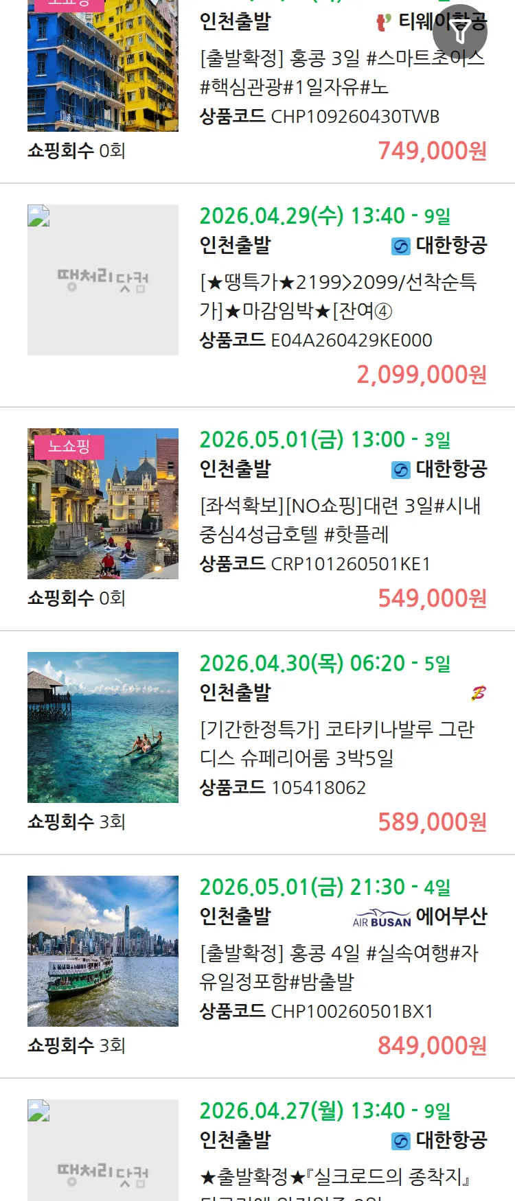Click Korean Air logo on 2,099,000원 listing
Image resolution: width=515 pixels, height=1201 pixels.
pos(400,246)
